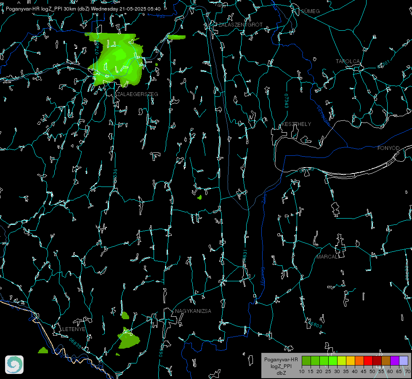This screenshot has width=412, height=379.
Task: Click the NAGYKANIZSA city label
Action: 193,311
